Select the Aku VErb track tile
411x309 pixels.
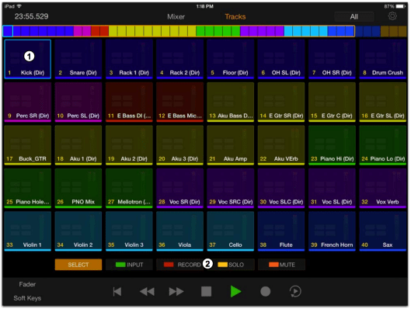pyautogui.click(x=281, y=145)
